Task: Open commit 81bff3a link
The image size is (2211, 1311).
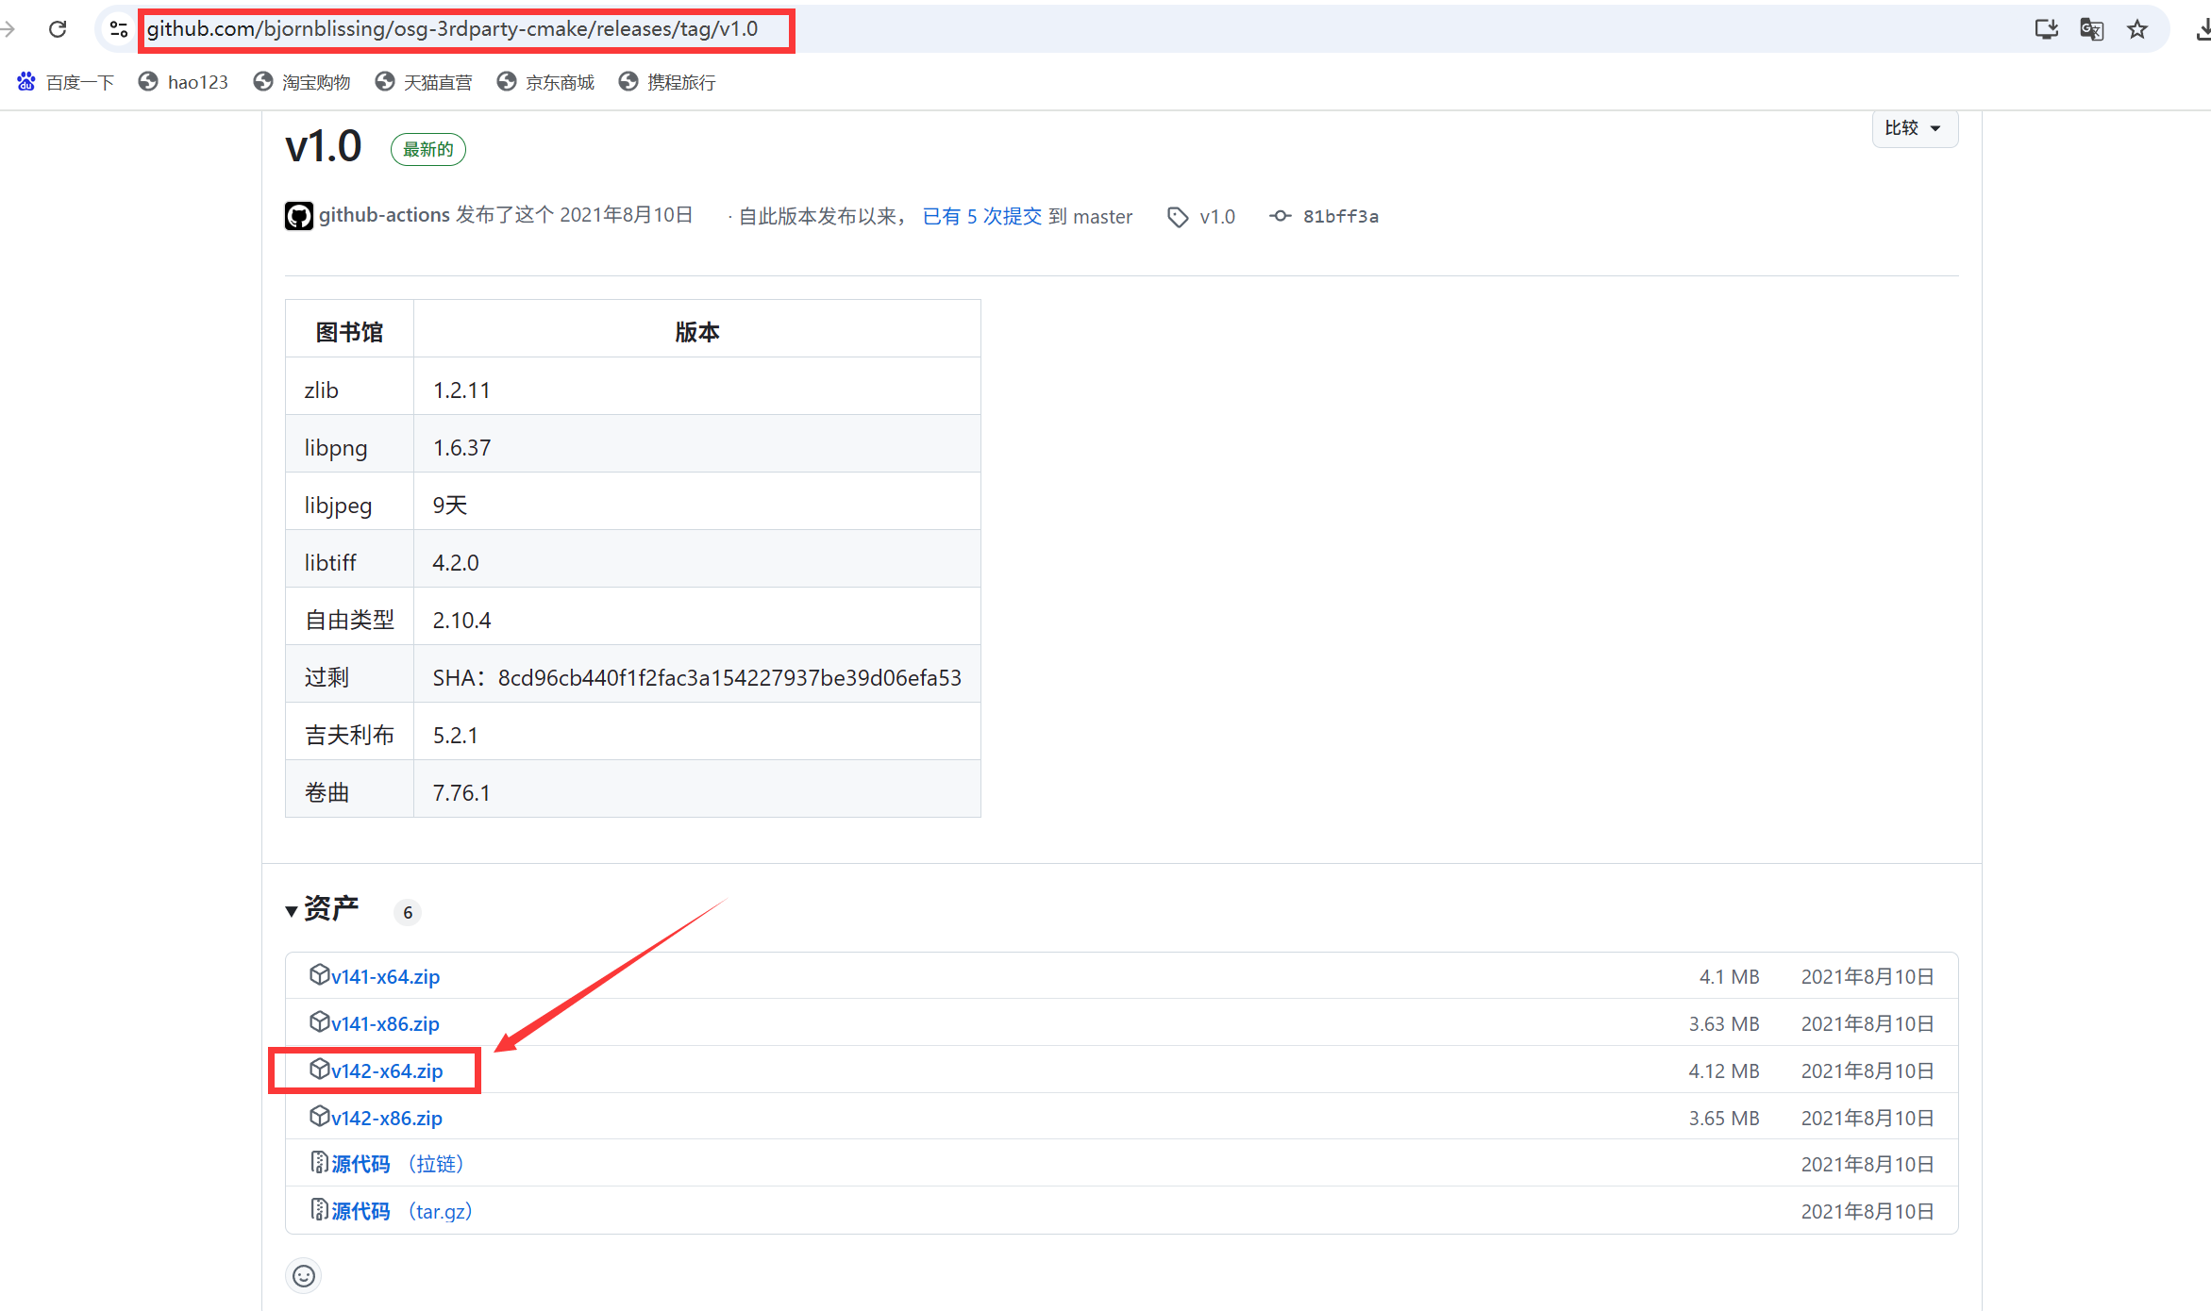Action: (x=1341, y=217)
